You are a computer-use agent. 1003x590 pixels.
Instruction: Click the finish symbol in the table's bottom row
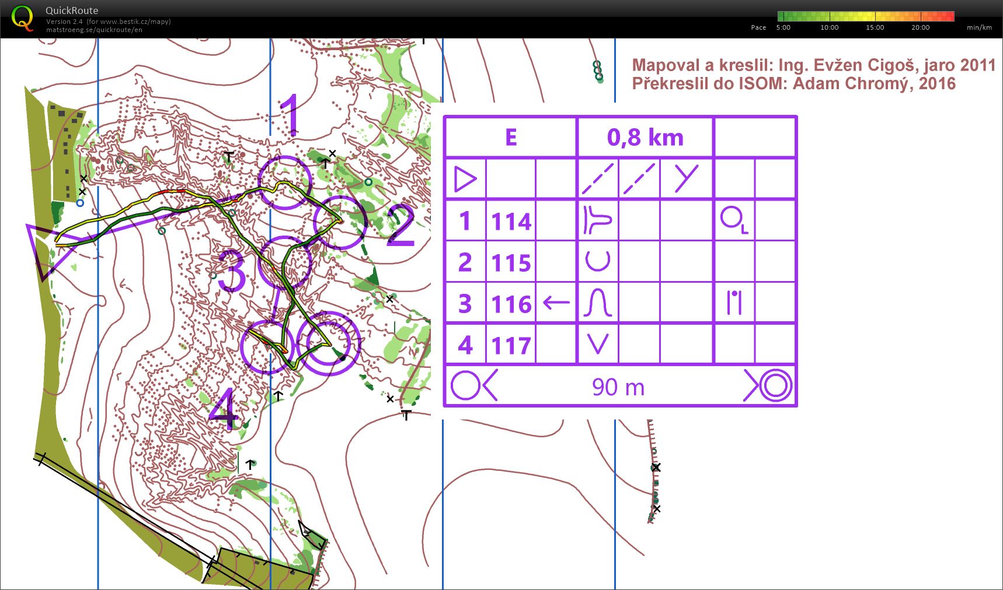(x=768, y=386)
